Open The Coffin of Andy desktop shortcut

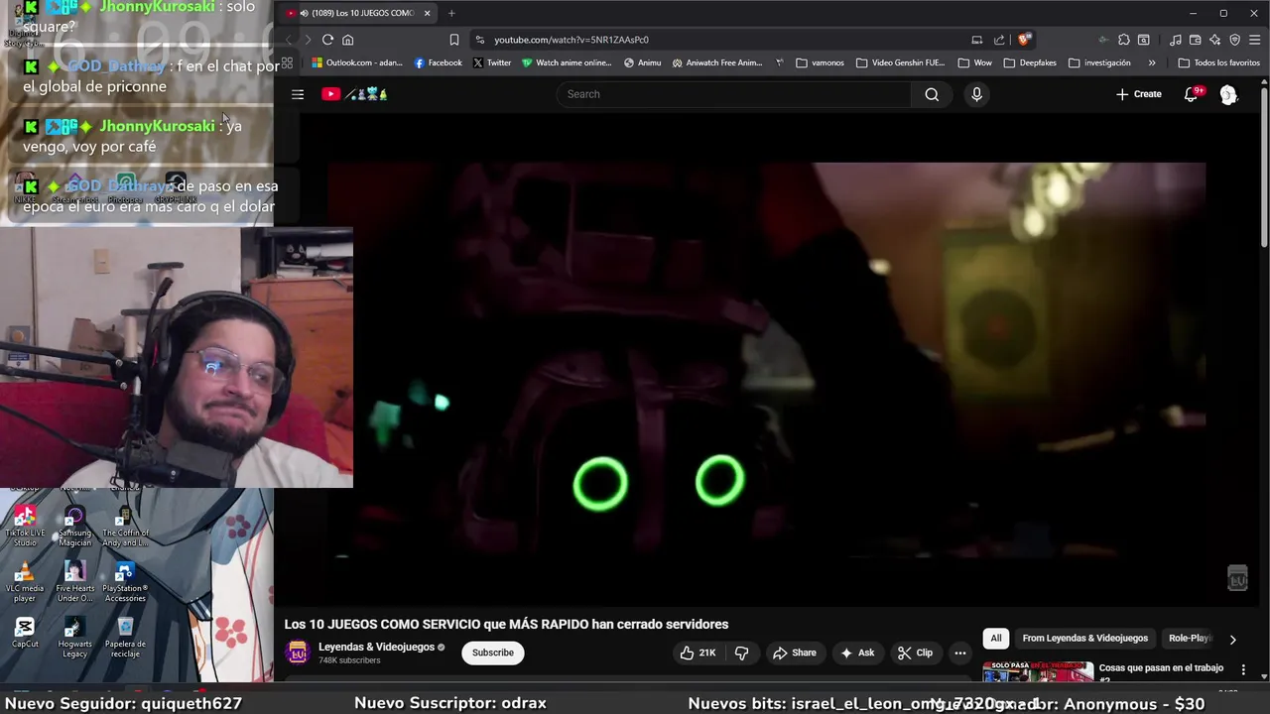(x=124, y=526)
